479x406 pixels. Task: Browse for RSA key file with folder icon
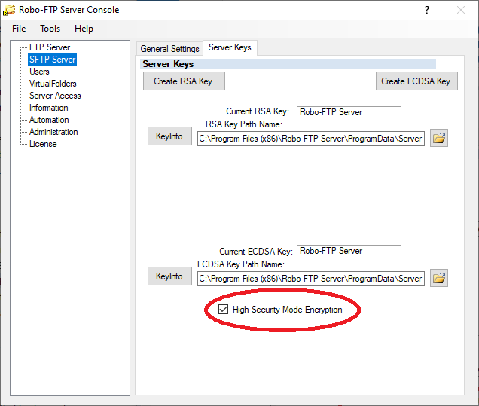point(439,138)
